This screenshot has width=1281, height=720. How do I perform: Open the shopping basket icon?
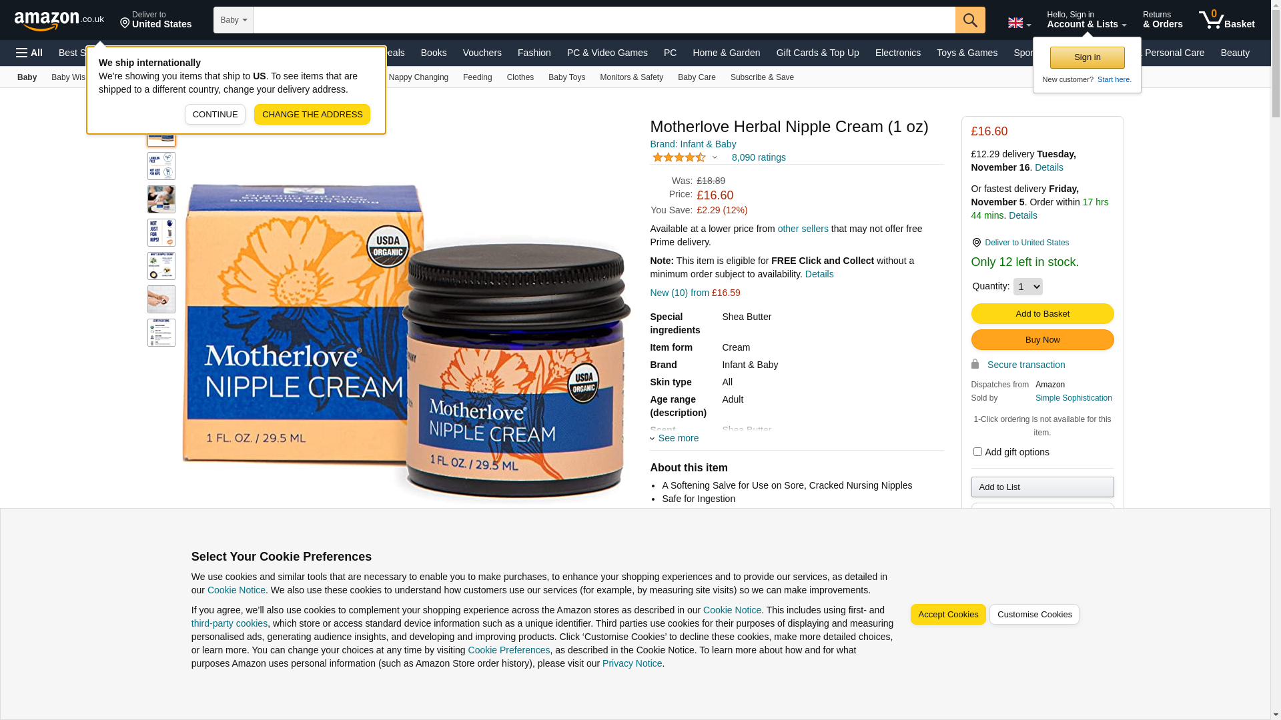[1226, 20]
